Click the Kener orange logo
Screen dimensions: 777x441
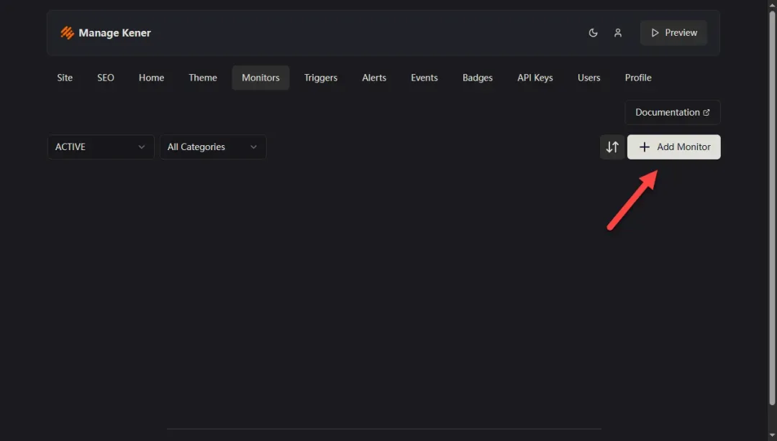[67, 32]
